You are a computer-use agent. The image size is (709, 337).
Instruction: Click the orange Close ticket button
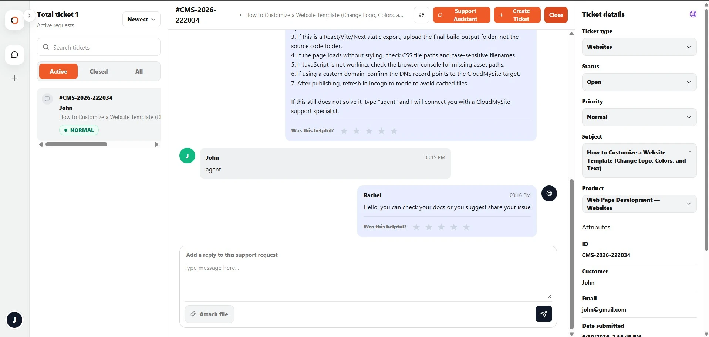(x=556, y=15)
